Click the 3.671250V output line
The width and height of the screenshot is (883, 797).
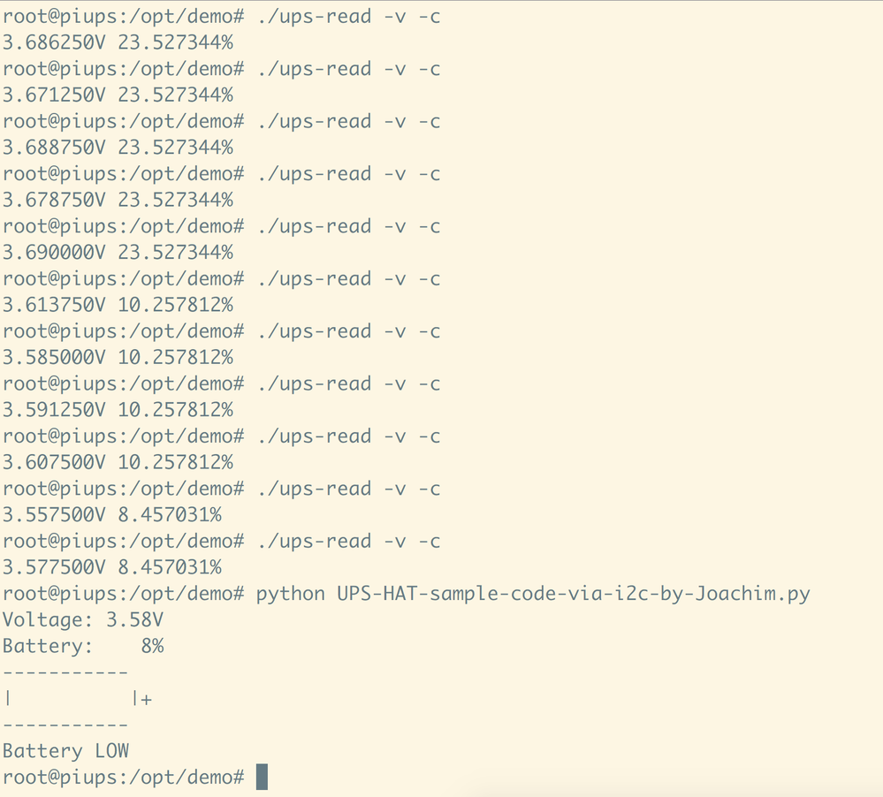click(54, 95)
